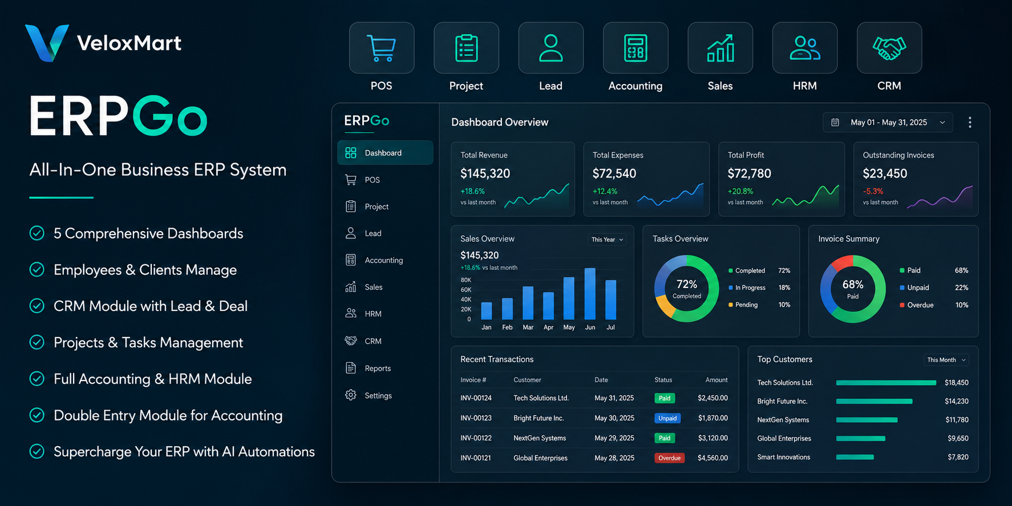Open the Accounting calculator module tile
Image resolution: width=1012 pixels, height=506 pixels.
coord(635,48)
